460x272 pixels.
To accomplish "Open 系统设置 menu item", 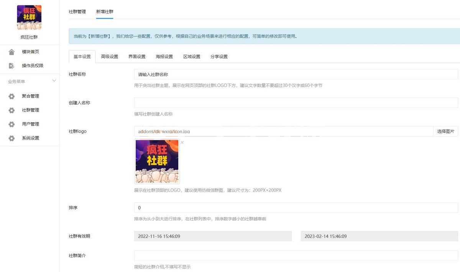I will (30, 138).
